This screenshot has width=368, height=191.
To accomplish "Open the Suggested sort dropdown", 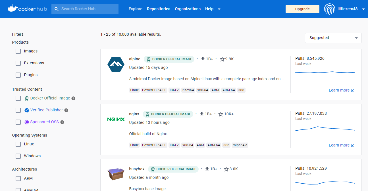I will click(x=333, y=38).
